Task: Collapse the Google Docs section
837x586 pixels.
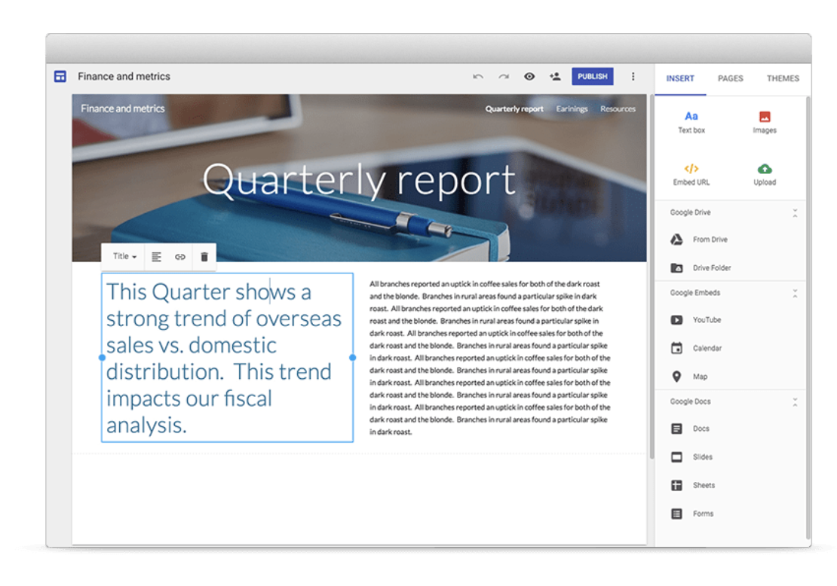Action: (795, 402)
